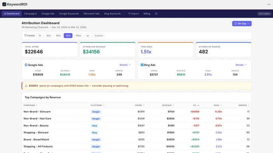Click the Google Ads G logo icon
Screen dimensions: 273x153
pos(26,65)
